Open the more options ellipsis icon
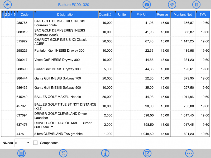This screenshot has height=158, width=211. pyautogui.click(x=189, y=153)
